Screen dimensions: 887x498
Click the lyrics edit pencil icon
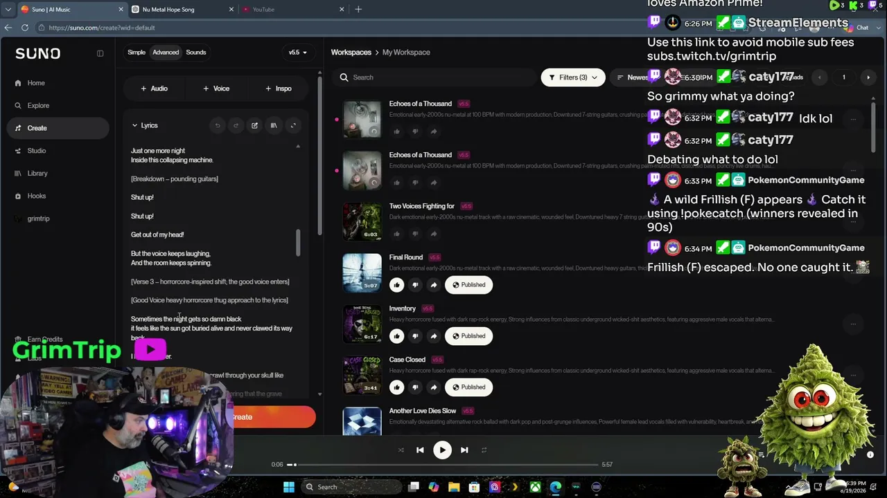point(254,126)
